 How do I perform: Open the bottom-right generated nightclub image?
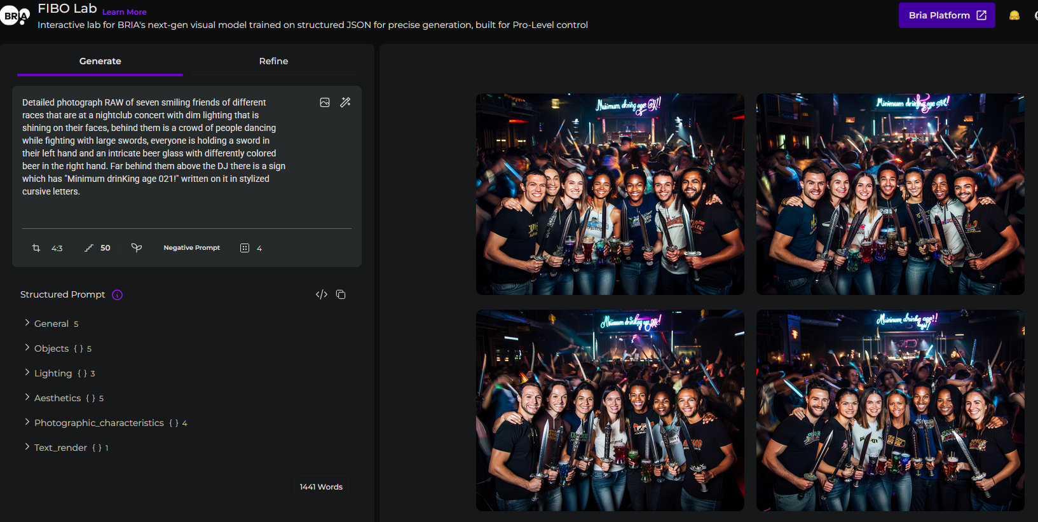tap(890, 410)
